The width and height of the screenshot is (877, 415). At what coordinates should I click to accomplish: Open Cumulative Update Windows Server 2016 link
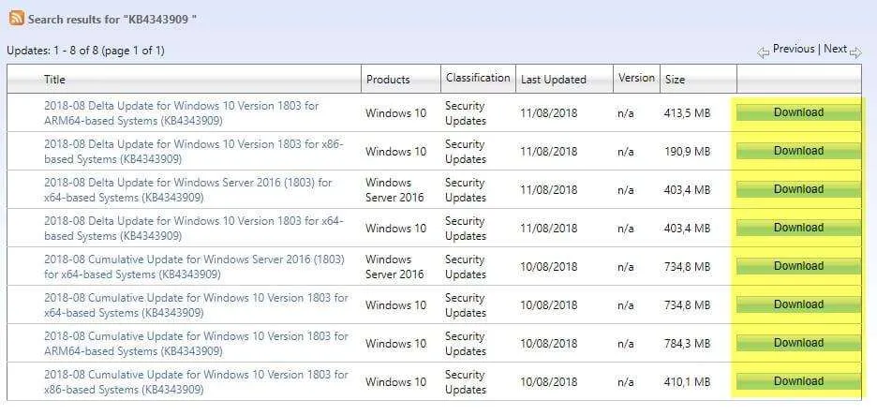coord(194,267)
